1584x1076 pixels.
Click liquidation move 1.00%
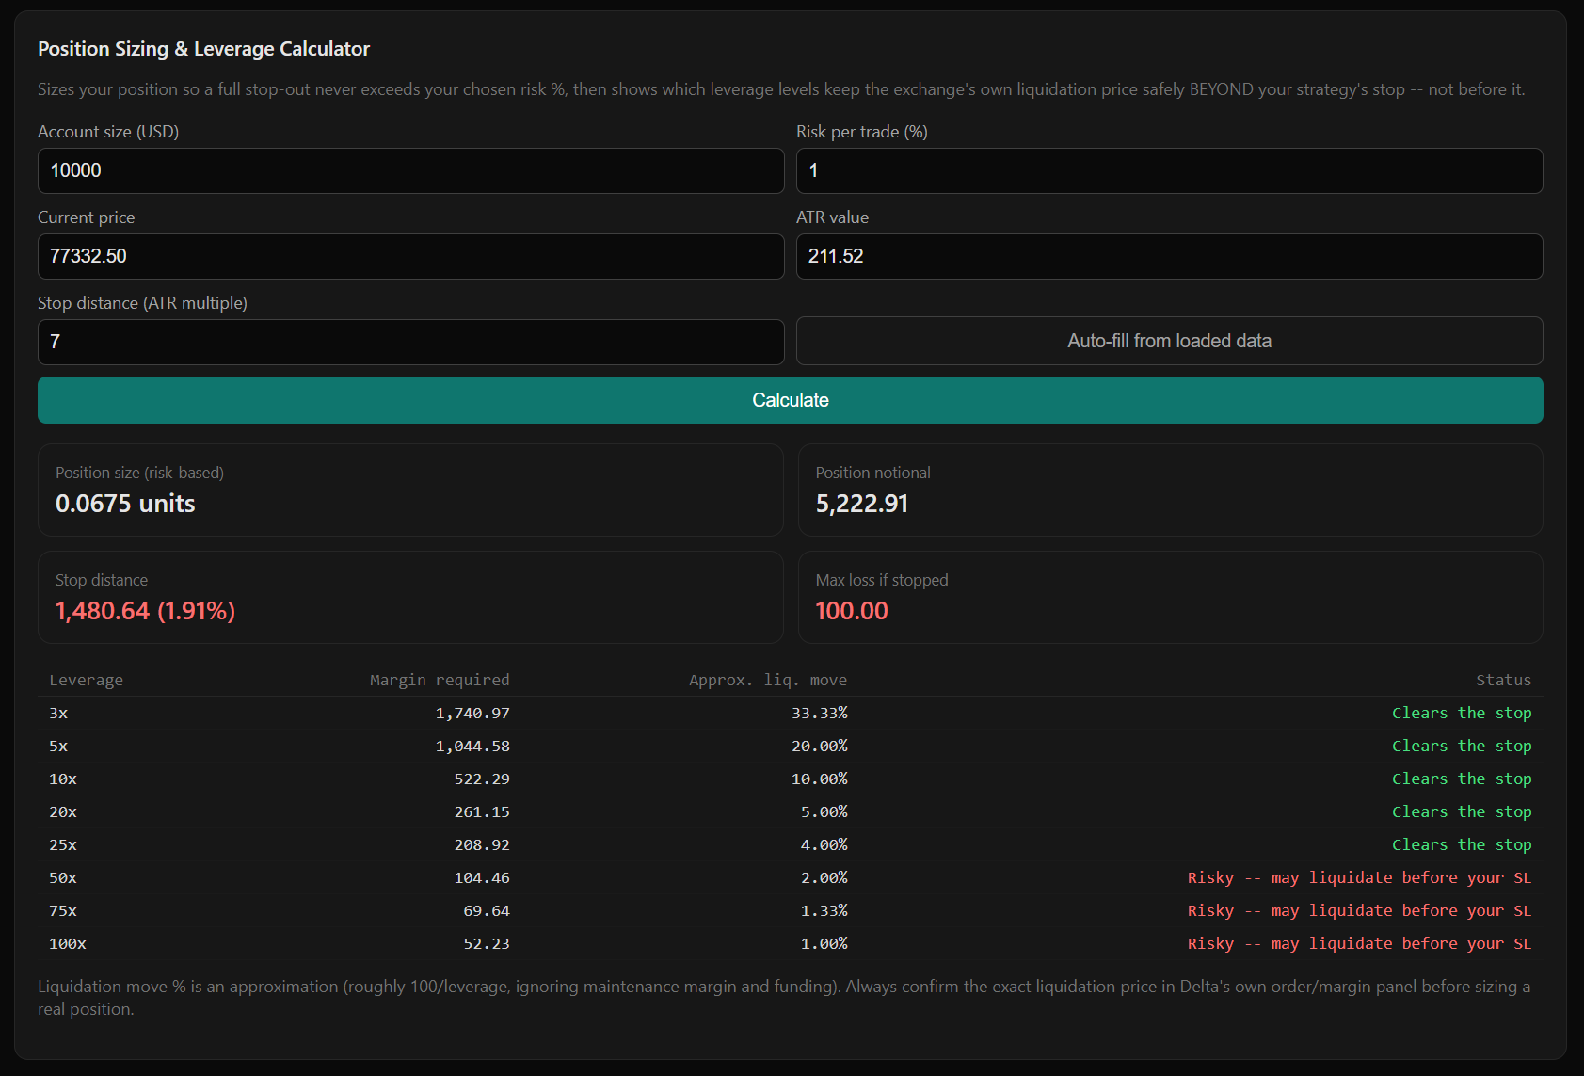point(824,943)
